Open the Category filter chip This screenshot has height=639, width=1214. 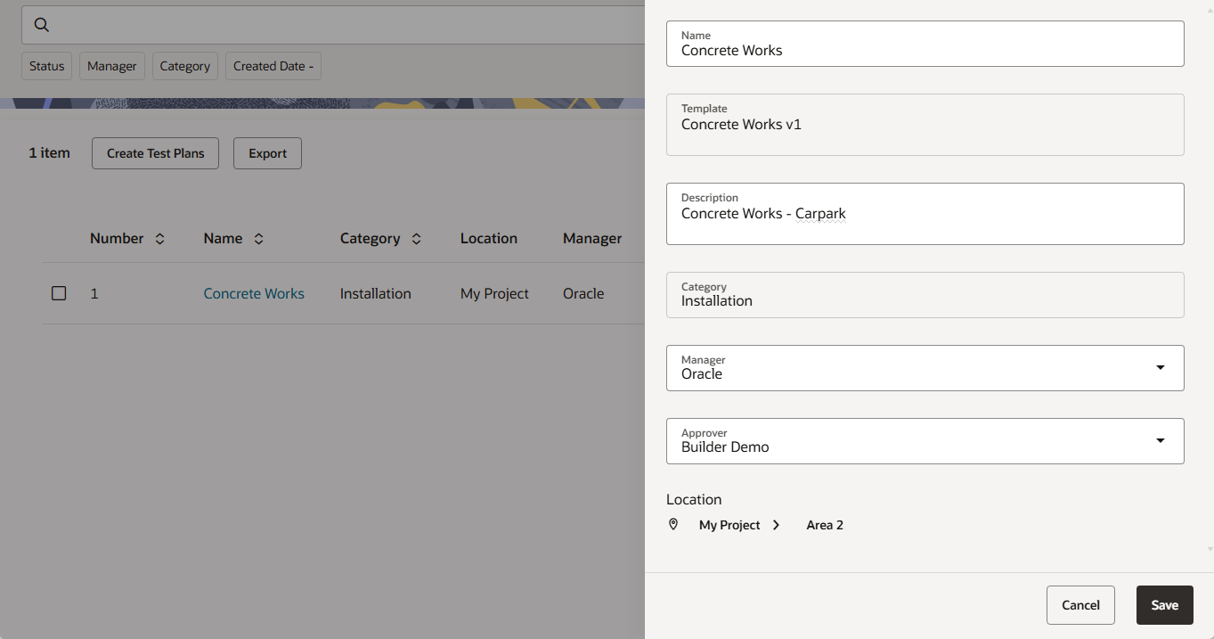coord(185,66)
